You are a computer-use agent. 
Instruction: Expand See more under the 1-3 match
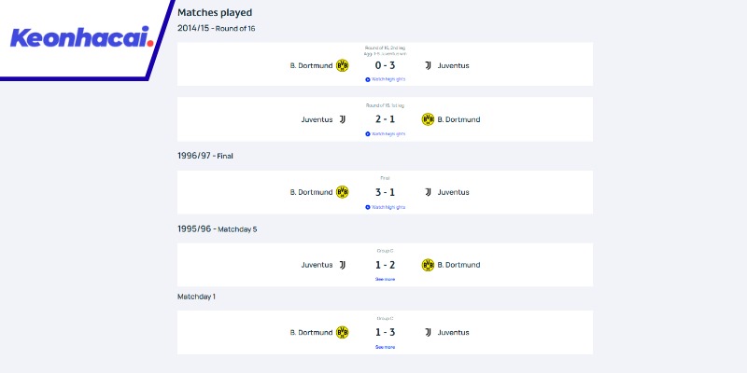385,347
